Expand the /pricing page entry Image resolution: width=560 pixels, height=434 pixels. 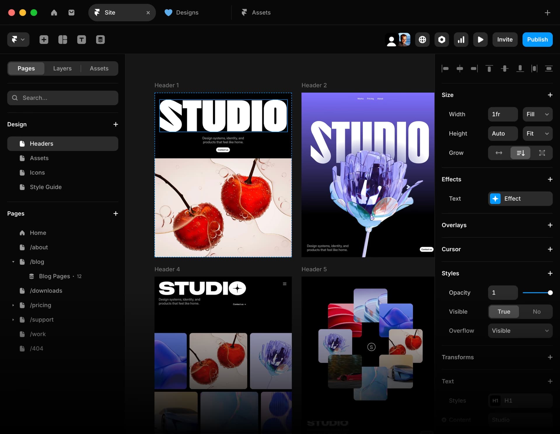point(13,305)
